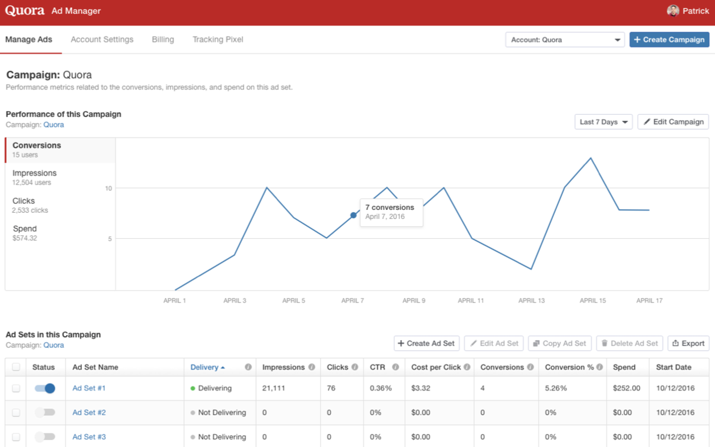Click info icon next to Conversion % column
Image resolution: width=715 pixels, height=447 pixels.
(599, 367)
